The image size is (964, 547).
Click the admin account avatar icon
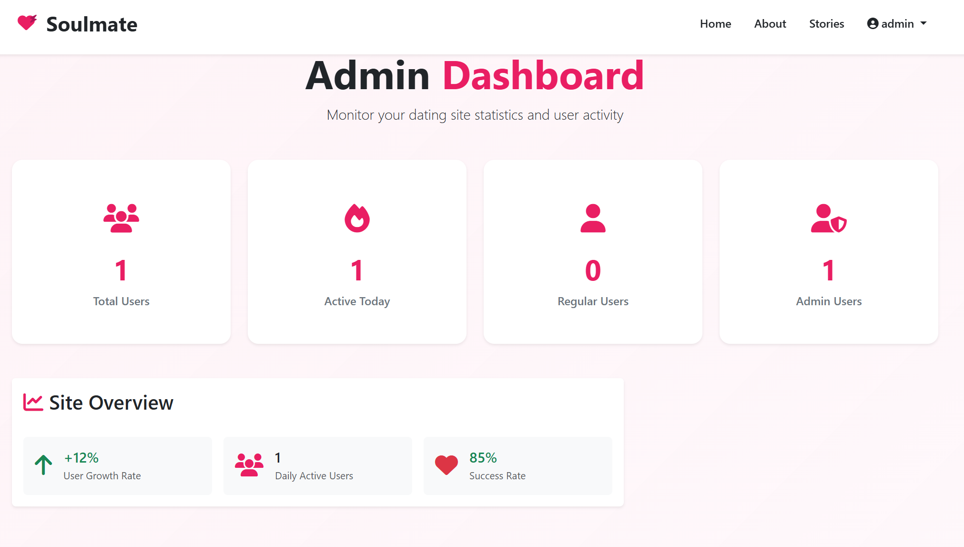(873, 23)
